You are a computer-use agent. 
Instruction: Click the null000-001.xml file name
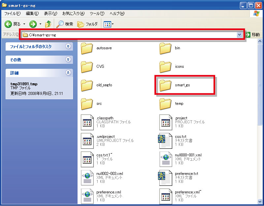click(x=188, y=155)
